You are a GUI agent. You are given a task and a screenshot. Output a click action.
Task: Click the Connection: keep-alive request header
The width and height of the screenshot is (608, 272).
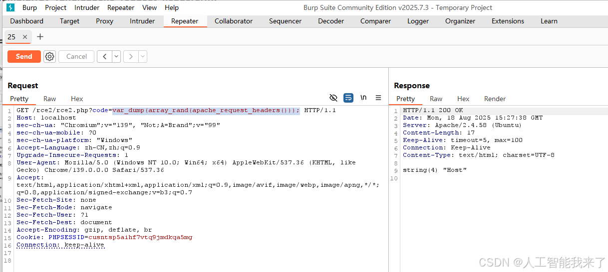[60, 245]
